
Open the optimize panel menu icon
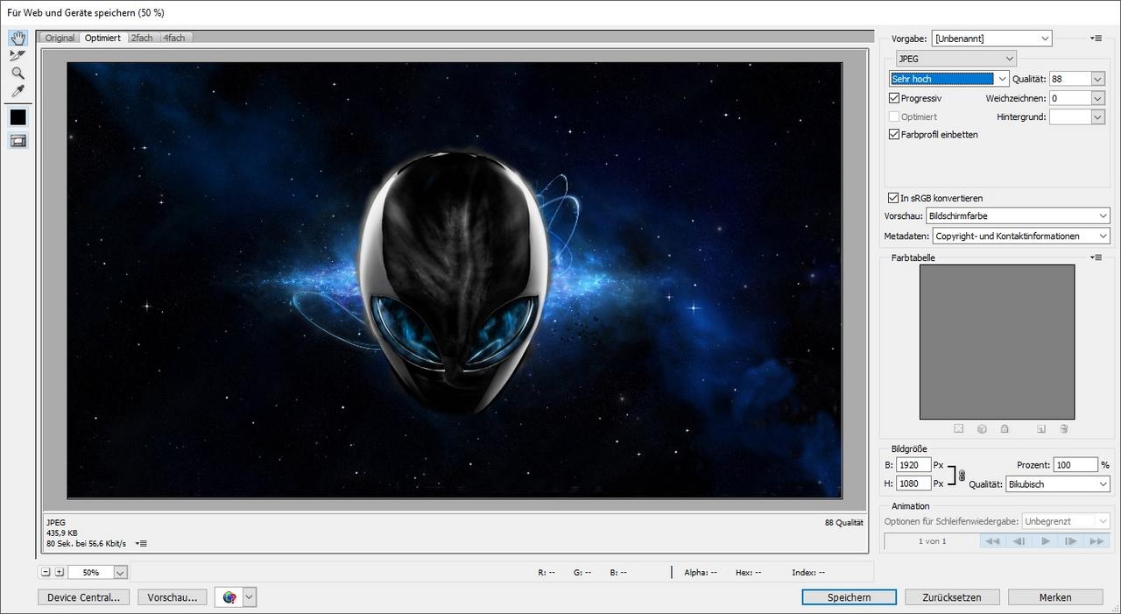coord(1096,39)
